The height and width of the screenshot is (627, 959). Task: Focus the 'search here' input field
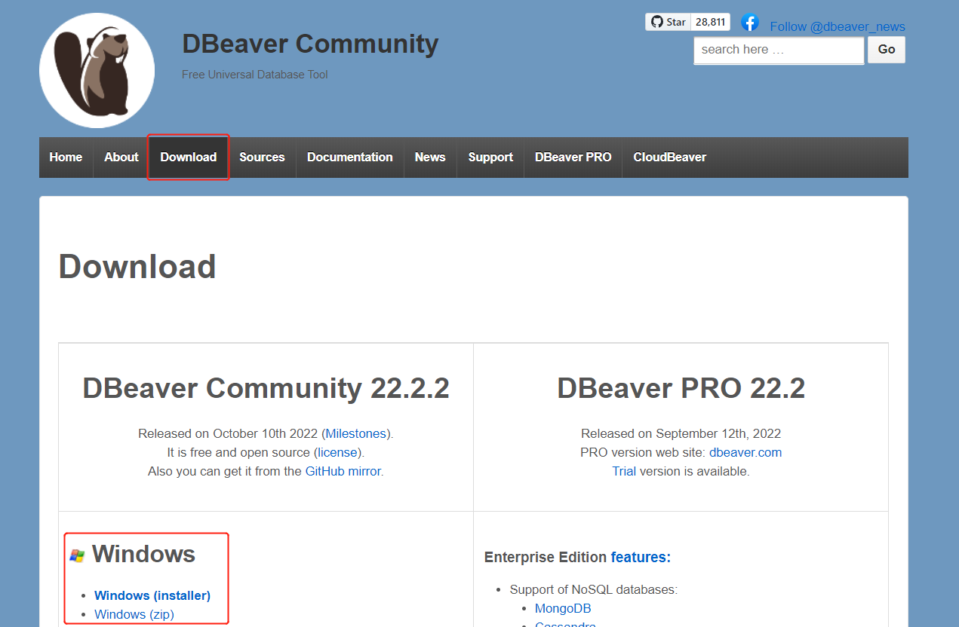click(779, 50)
